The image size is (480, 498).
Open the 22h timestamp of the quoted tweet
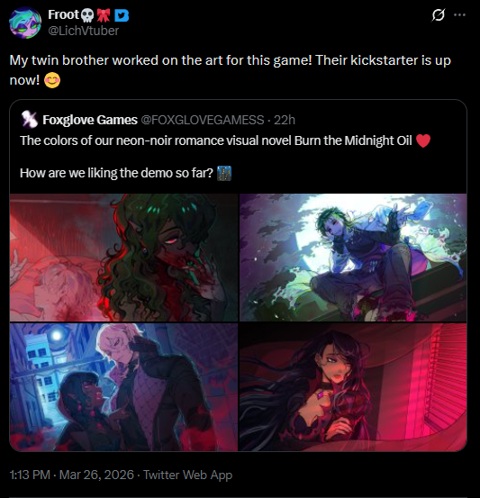(285, 120)
